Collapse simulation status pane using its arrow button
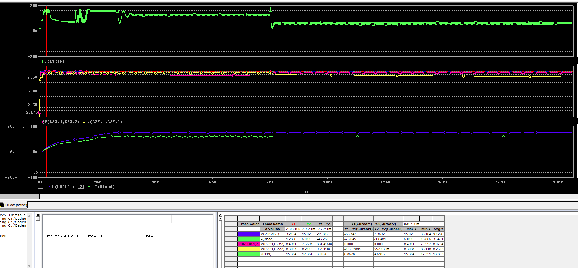 point(38,219)
